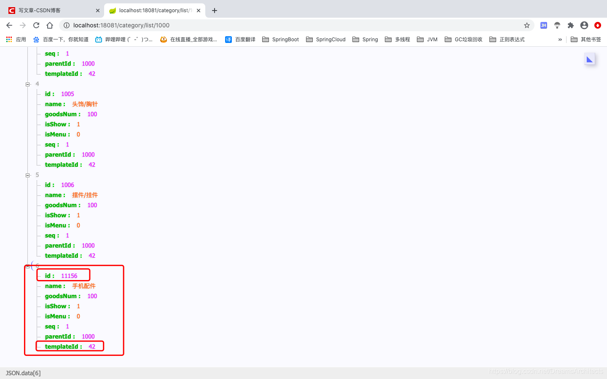Close the 写文章-CSDN博客 tab
The image size is (607, 379).
(98, 11)
